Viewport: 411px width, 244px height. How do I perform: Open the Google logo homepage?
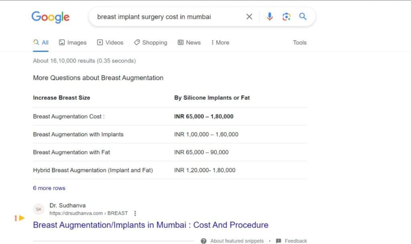(51, 17)
